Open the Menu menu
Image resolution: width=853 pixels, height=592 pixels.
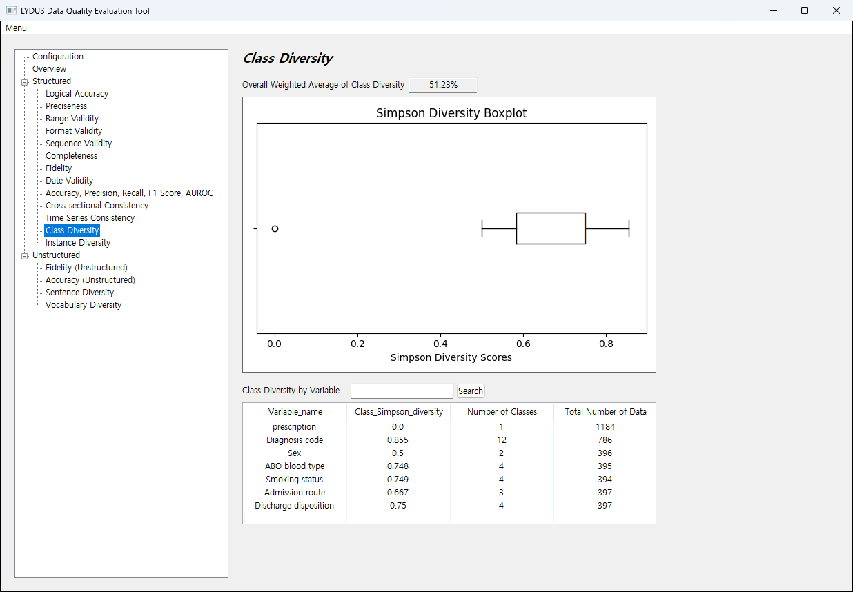point(17,28)
